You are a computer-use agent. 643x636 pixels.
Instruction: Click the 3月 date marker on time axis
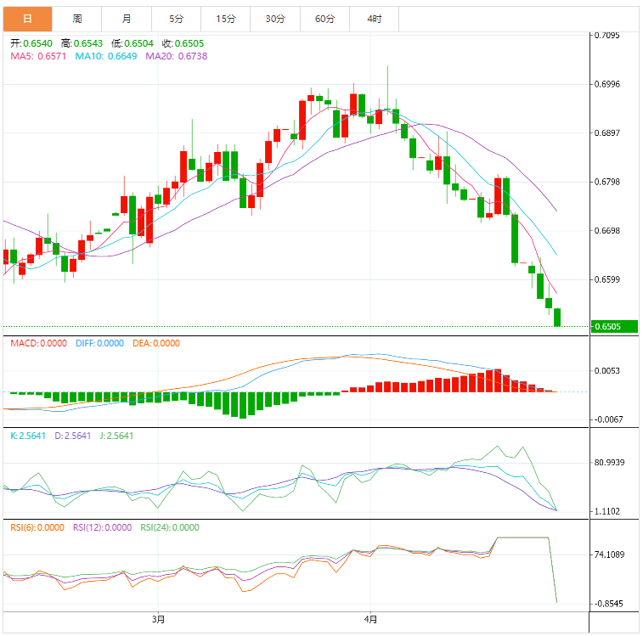point(158,618)
